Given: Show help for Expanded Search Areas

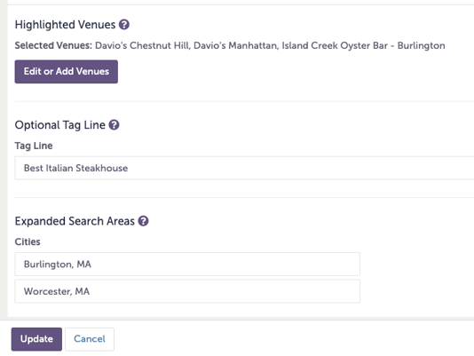Looking at the screenshot, I should (143, 221).
